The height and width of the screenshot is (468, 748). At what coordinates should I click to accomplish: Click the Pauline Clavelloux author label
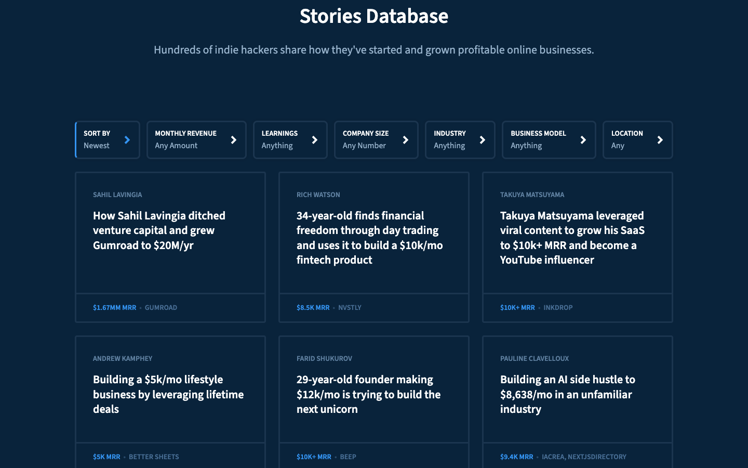pos(534,359)
